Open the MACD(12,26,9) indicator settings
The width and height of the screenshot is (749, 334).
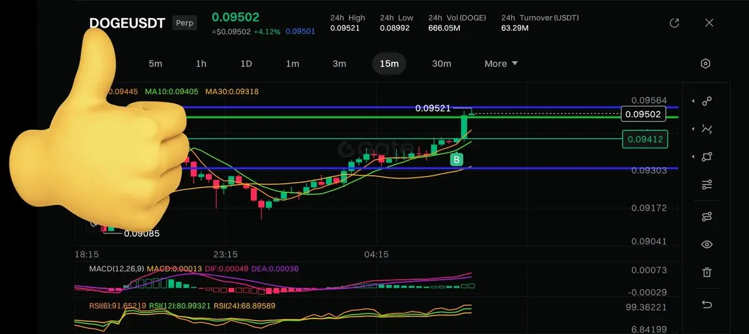[x=117, y=269]
